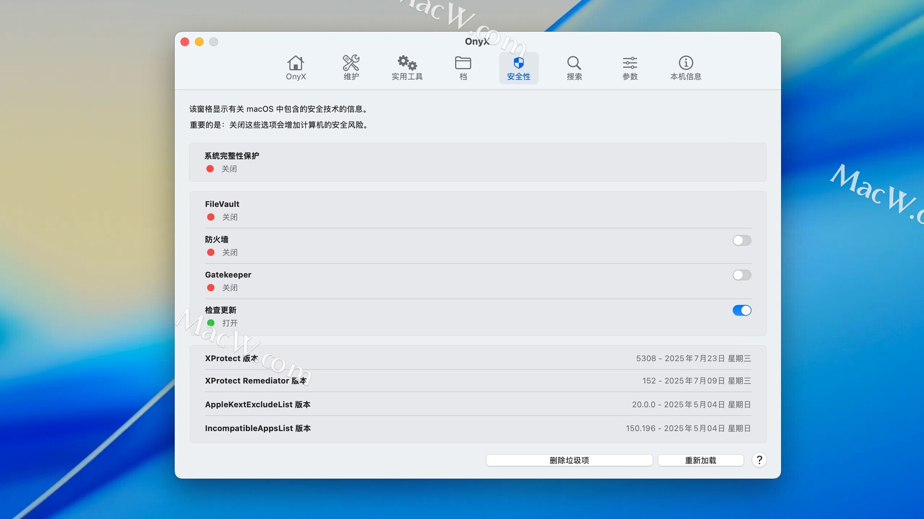
Task: Click the value 5308 - 2025年7月23日 星期三
Action: pos(693,358)
